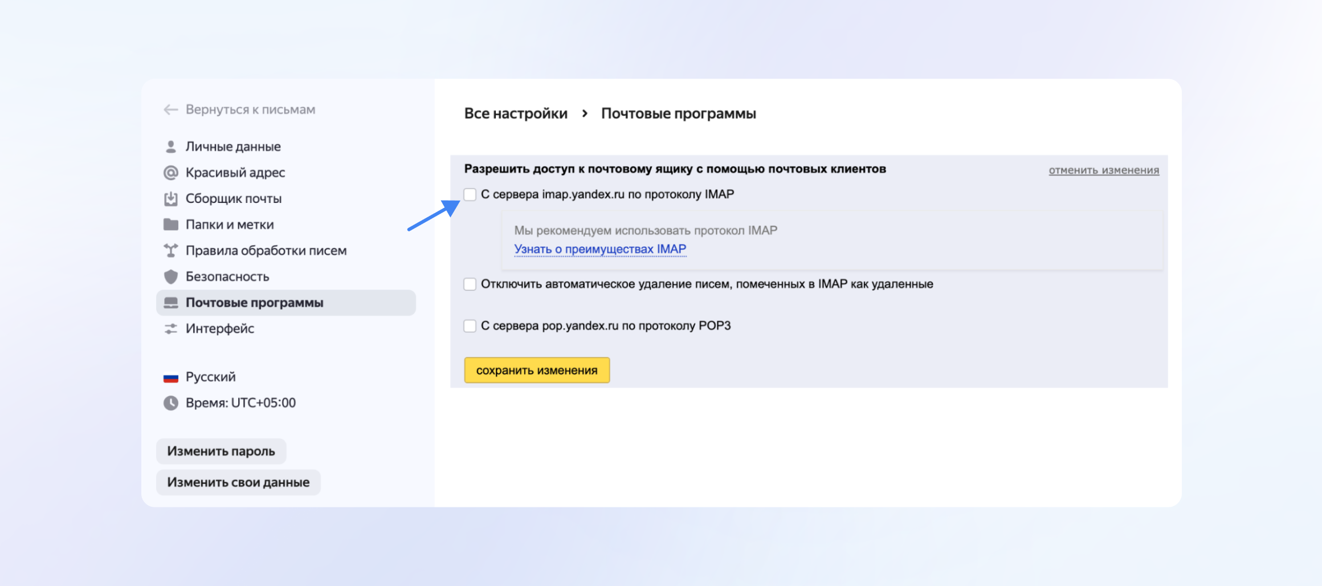Click the sliders icon for Интерфейс
The width and height of the screenshot is (1322, 586).
pos(170,329)
